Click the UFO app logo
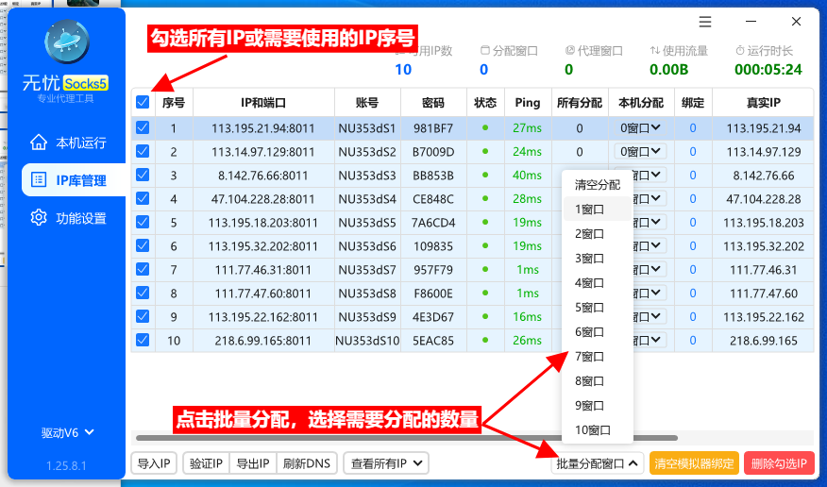Screen dimensions: 827x487 coord(66,42)
